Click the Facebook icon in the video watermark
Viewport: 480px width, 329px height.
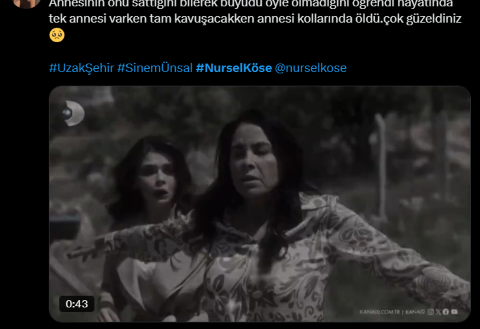[446, 312]
